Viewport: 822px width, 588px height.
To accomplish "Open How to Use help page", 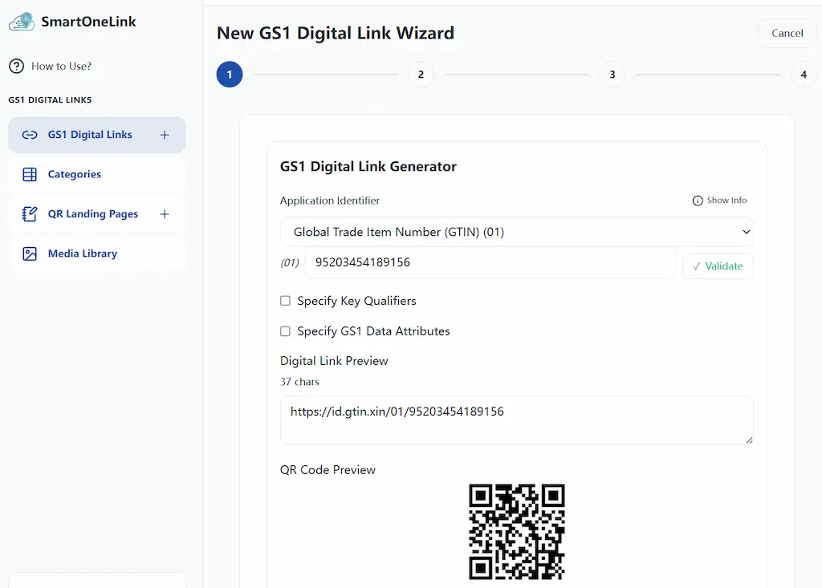I will point(51,66).
